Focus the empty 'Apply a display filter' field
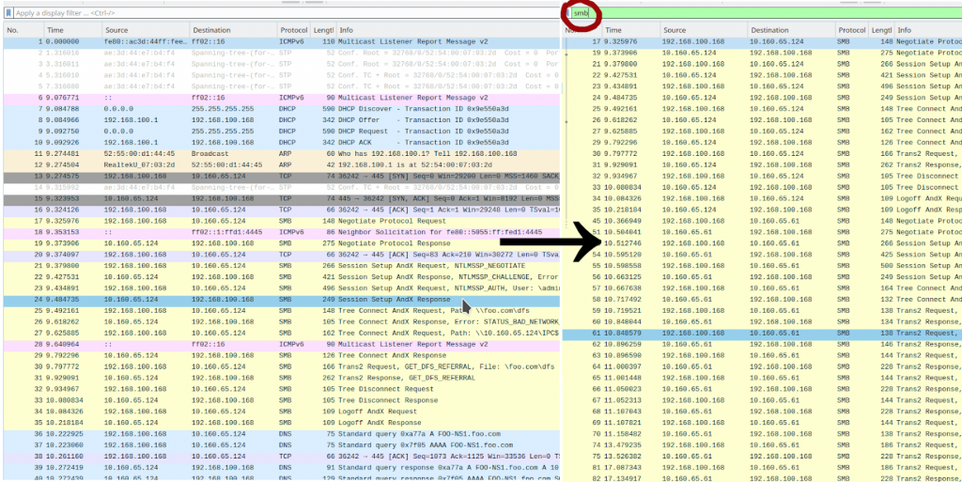Viewport: 962px width, 482px height. click(286, 12)
